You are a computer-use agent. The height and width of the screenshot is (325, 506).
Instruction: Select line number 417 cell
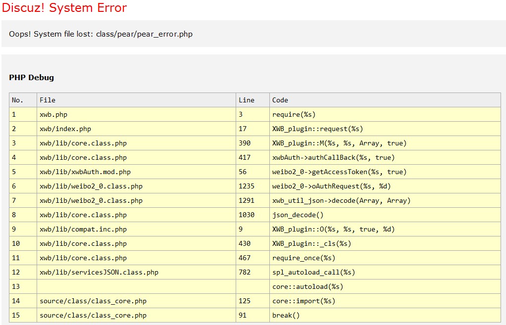click(253, 157)
